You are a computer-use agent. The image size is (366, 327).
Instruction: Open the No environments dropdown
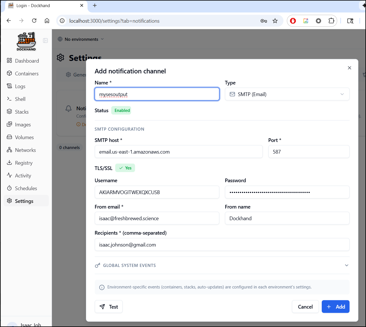point(81,39)
